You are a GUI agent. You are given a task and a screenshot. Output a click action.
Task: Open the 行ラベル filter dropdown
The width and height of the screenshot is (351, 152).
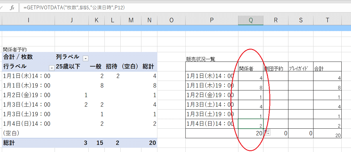(x=52, y=68)
